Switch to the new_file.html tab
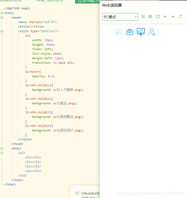187x198 pixels. (49, 1)
